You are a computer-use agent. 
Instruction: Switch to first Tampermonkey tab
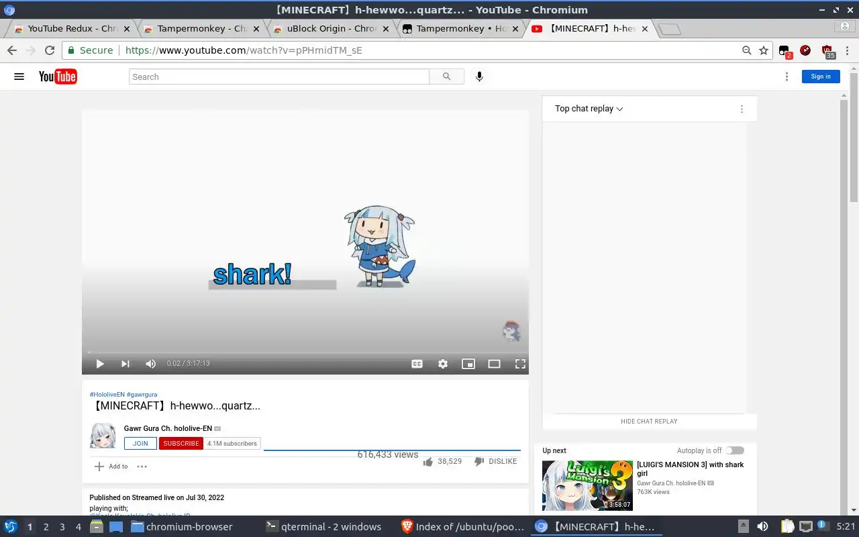tap(200, 29)
